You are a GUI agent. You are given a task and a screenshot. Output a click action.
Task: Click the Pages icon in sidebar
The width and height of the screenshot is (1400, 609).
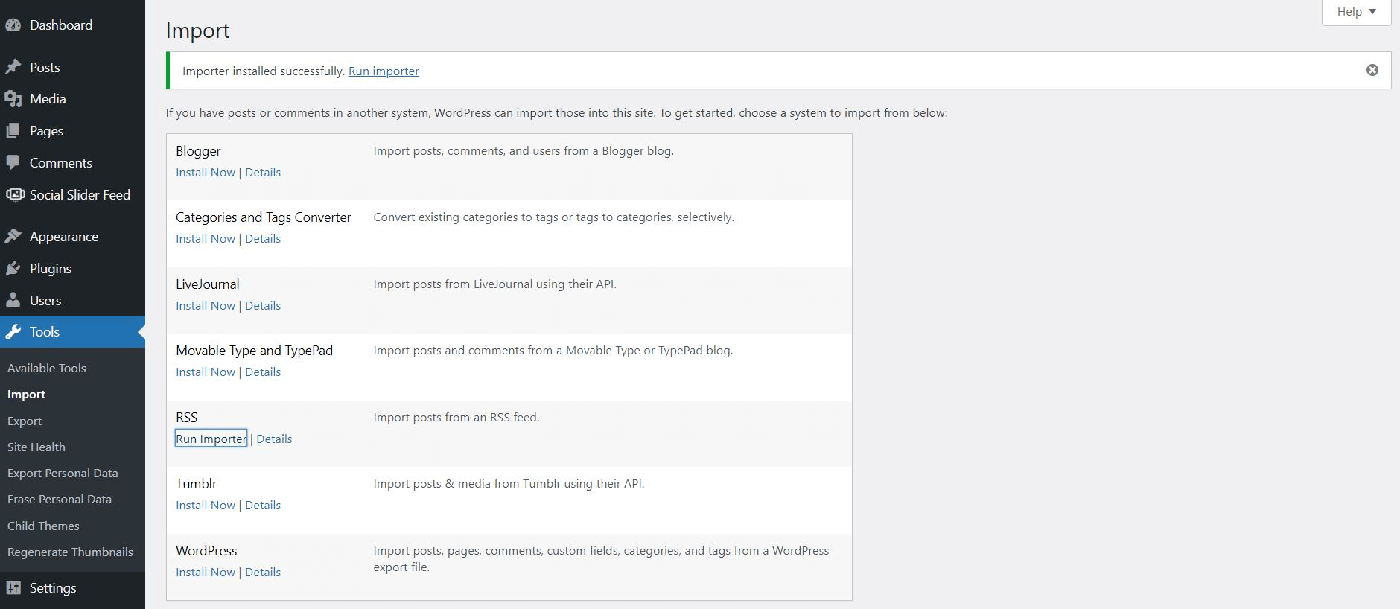point(13,131)
